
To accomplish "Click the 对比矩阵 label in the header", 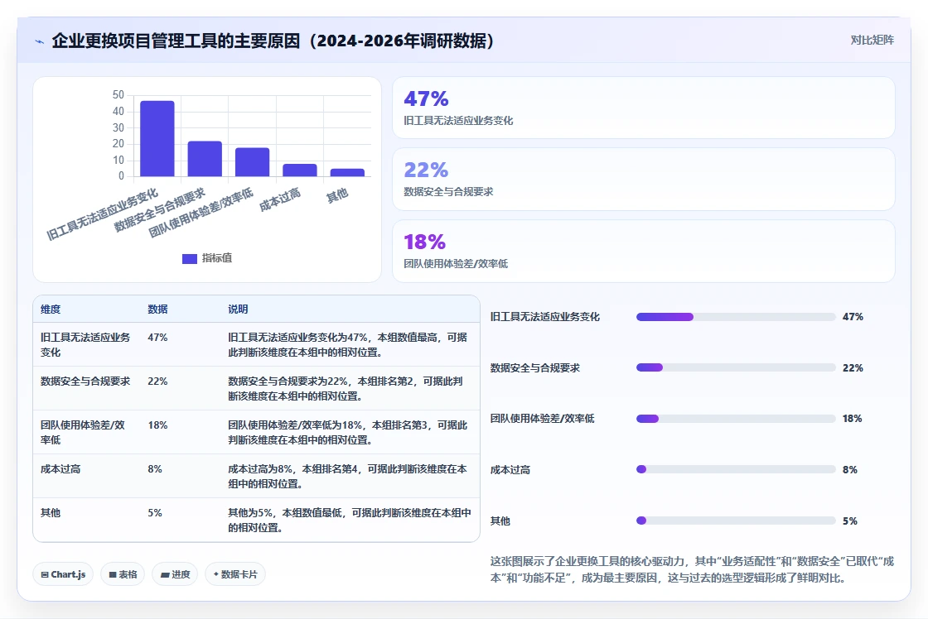I will (x=872, y=41).
